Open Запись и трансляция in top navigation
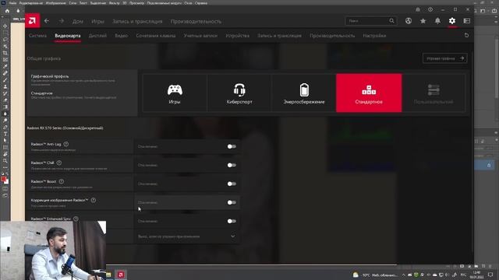 click(137, 21)
